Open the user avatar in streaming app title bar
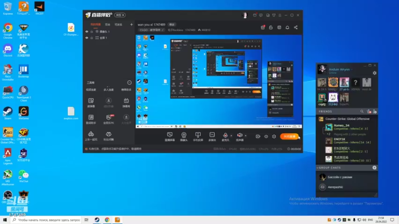The height and width of the screenshot is (224, 399). pos(245,15)
